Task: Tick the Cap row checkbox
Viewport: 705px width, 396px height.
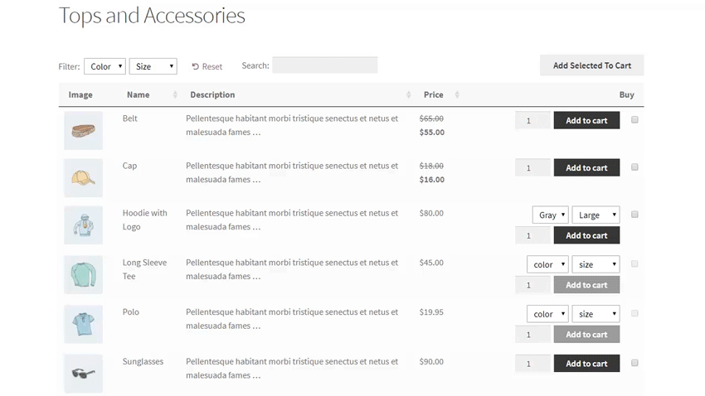Action: [x=634, y=167]
